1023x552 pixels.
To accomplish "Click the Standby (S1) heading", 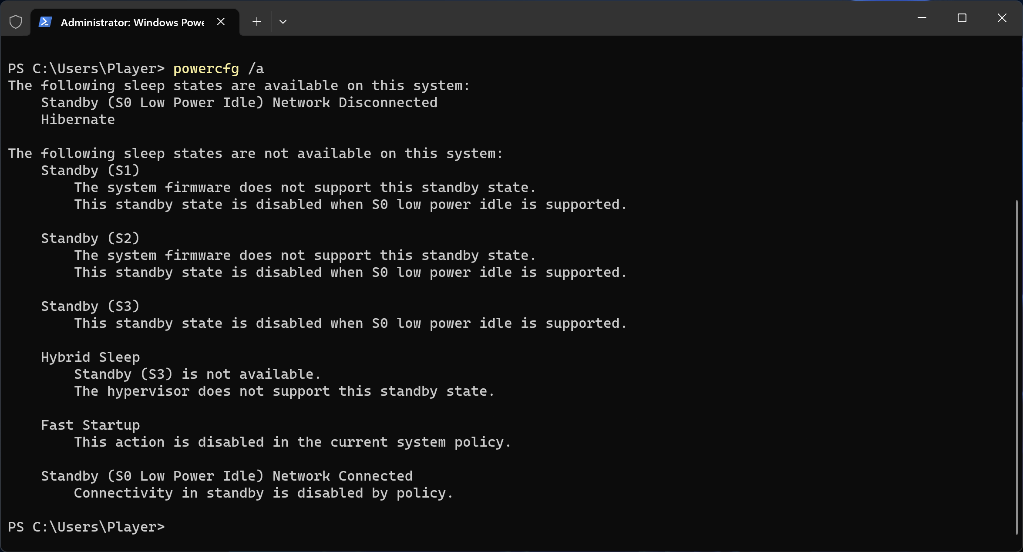I will [91, 171].
